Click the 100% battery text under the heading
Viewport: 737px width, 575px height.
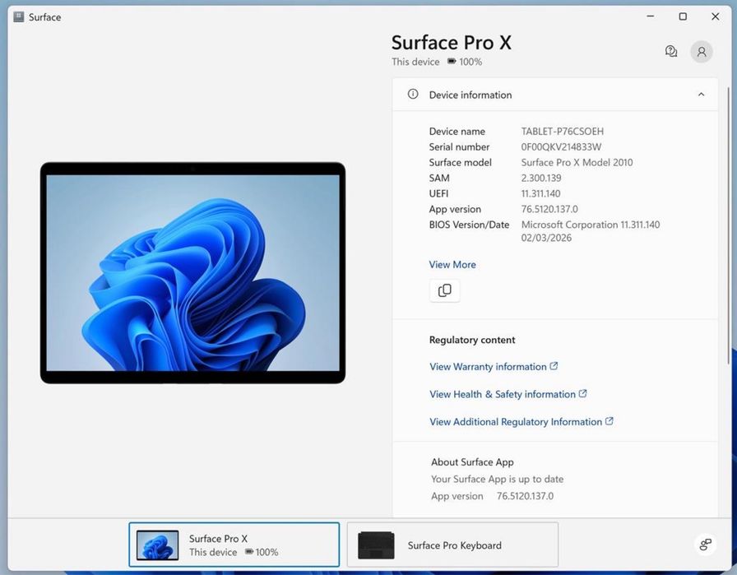click(x=470, y=62)
